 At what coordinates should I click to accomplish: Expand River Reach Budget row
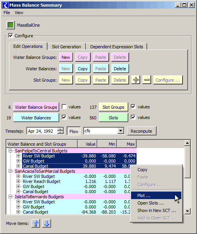[18, 181]
